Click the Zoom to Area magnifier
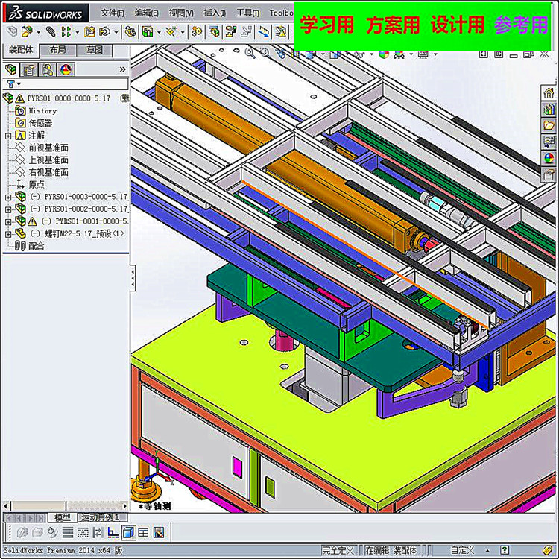 (x=265, y=54)
